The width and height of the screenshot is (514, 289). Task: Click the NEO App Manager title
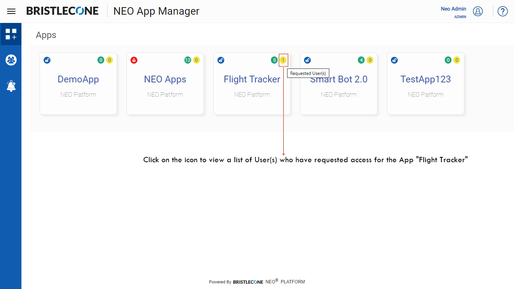click(157, 11)
